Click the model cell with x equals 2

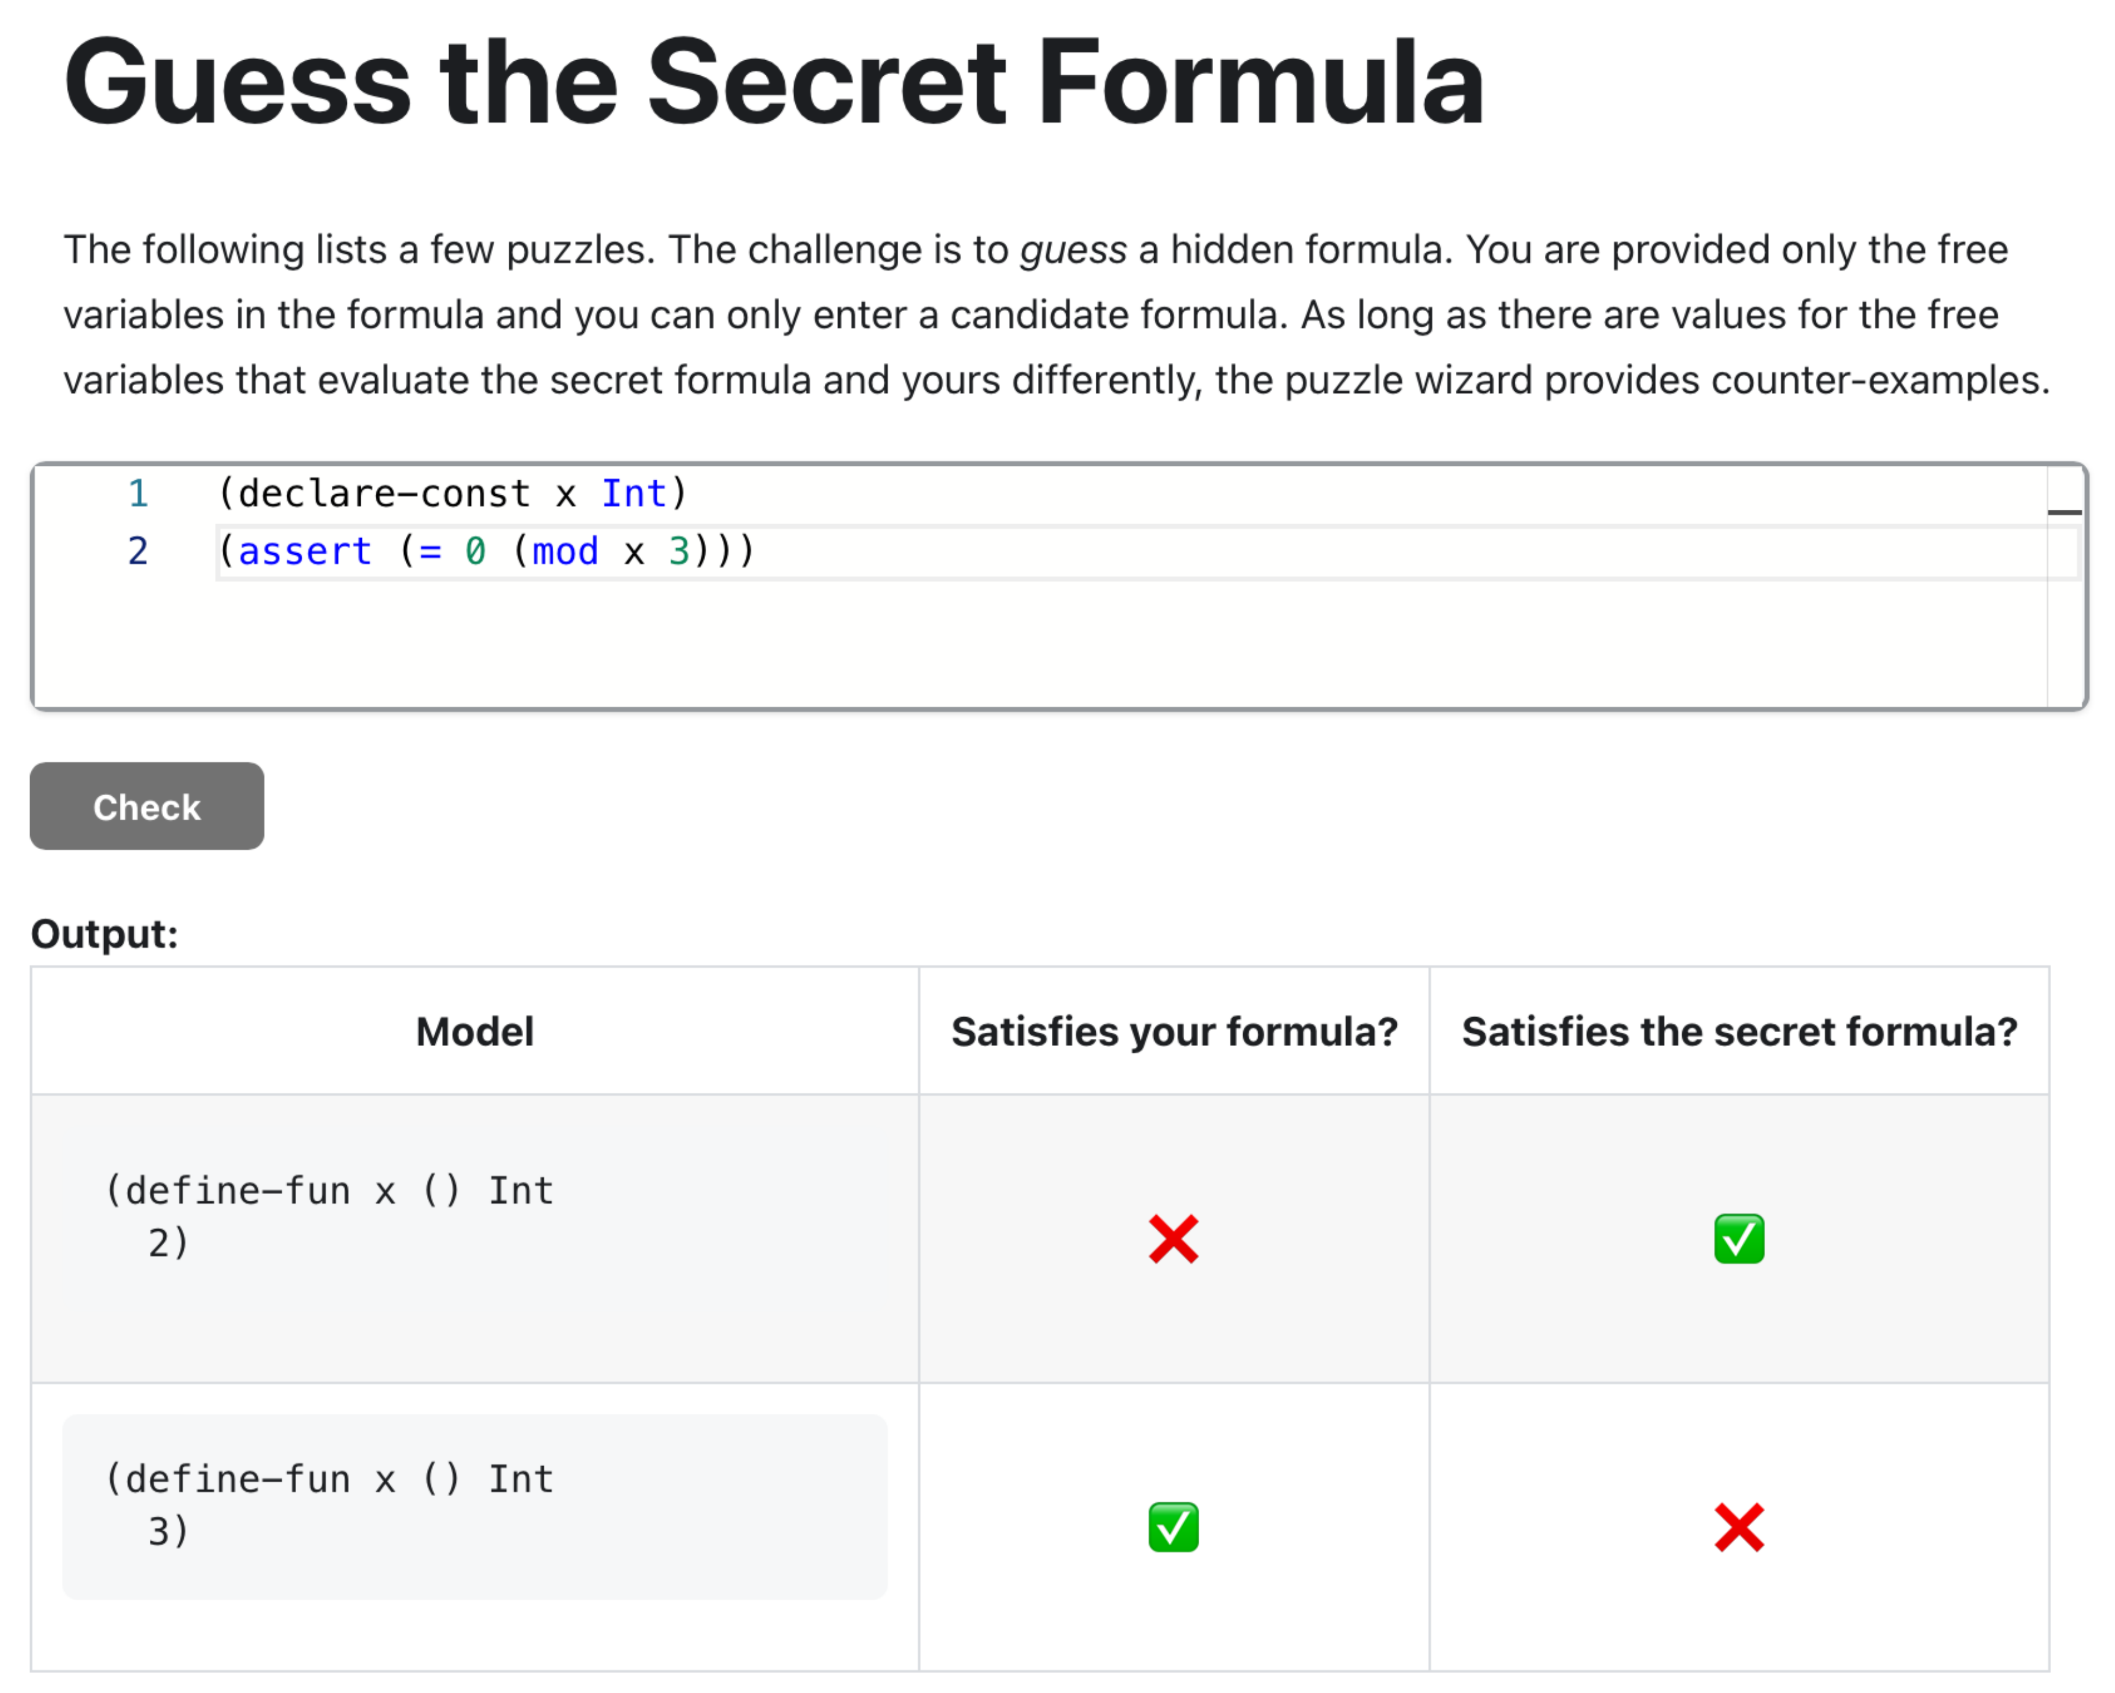tap(475, 1218)
